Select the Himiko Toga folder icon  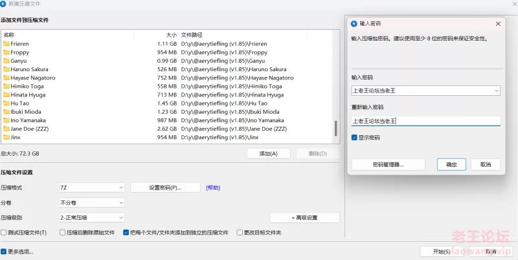click(6, 87)
